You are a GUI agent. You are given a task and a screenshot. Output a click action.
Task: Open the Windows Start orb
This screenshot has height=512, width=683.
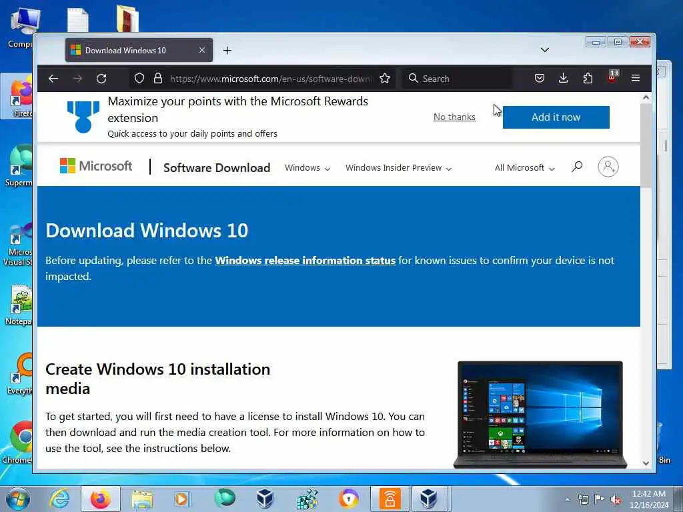pyautogui.click(x=17, y=499)
